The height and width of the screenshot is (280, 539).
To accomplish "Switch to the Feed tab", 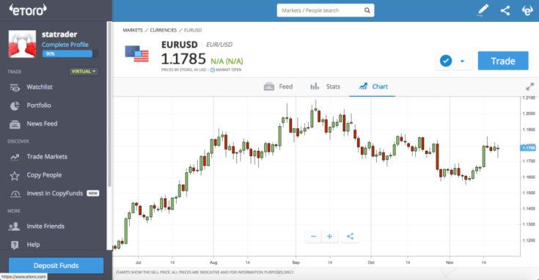I will click(279, 86).
